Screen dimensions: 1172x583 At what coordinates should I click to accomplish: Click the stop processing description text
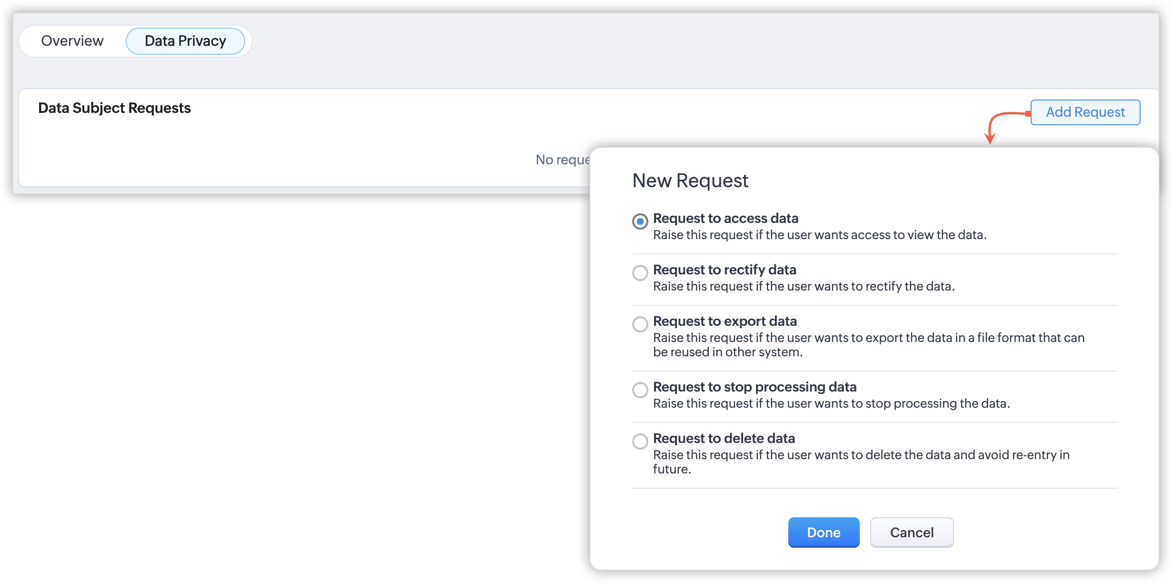831,403
